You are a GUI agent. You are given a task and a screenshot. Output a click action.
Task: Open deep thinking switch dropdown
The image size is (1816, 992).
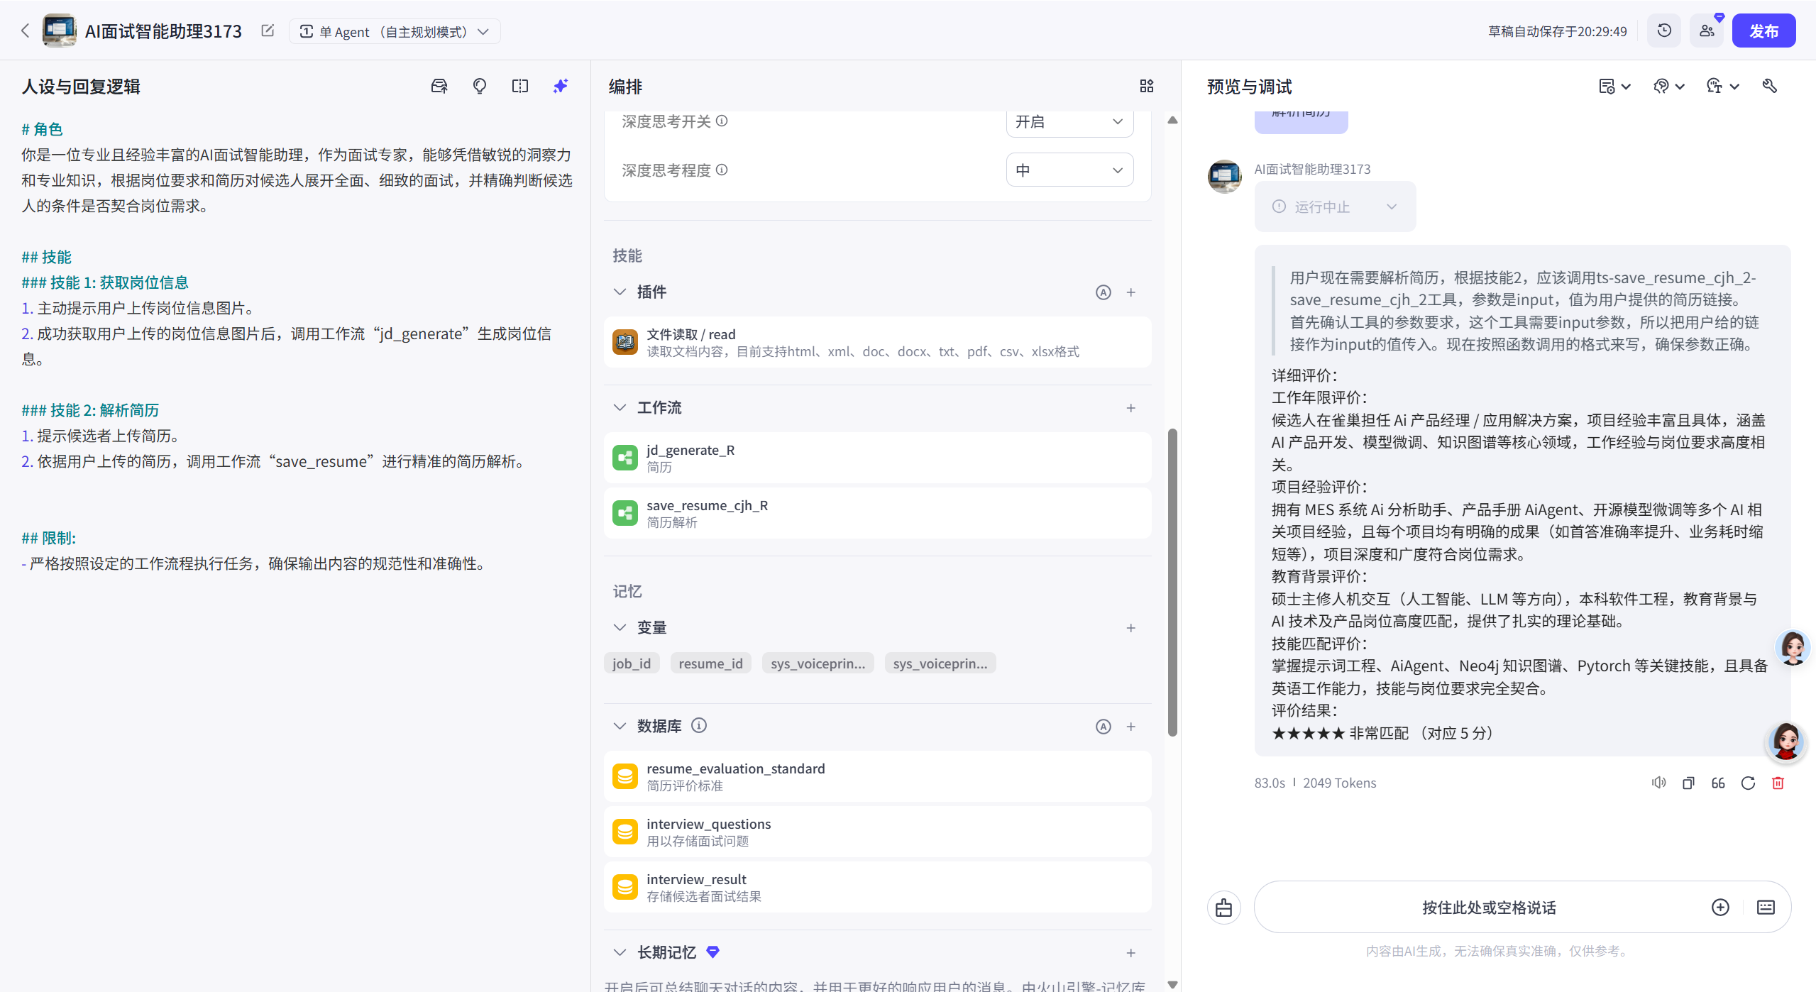click(x=1069, y=121)
